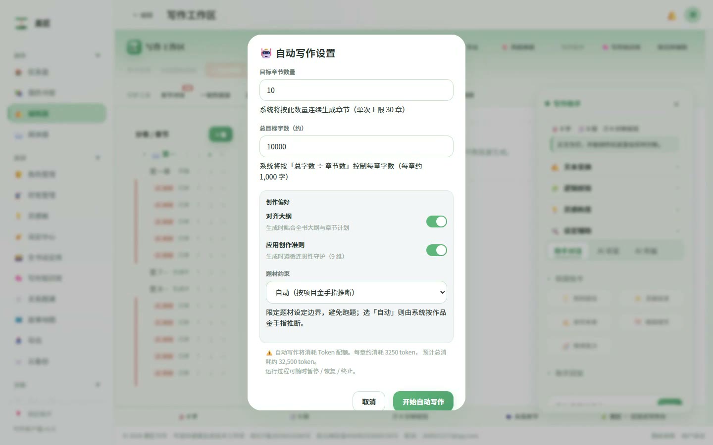The width and height of the screenshot is (713, 445).
Task: Click the 运行过程可随时暂停 / 恢复 / 终止 note
Action: [312, 371]
